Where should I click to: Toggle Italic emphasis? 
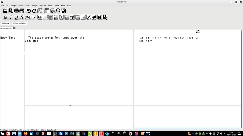pyautogui.click(x=11, y=17)
